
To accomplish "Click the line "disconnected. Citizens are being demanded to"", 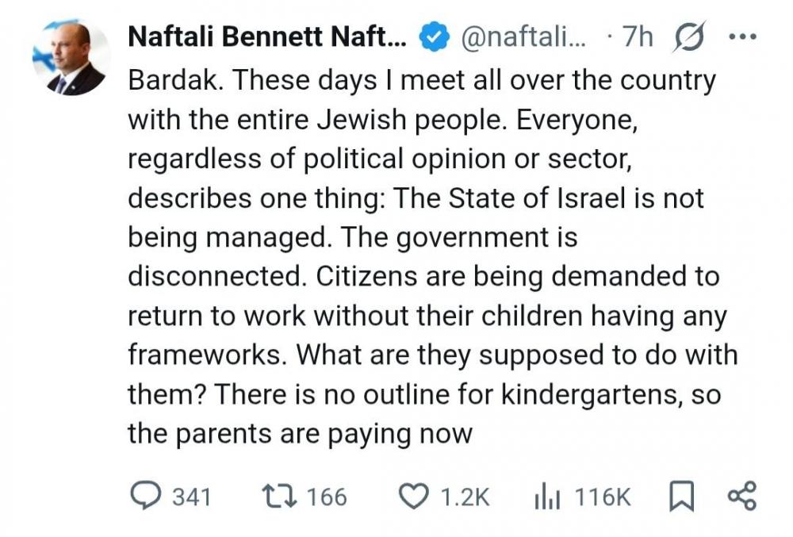I will coord(423,276).
